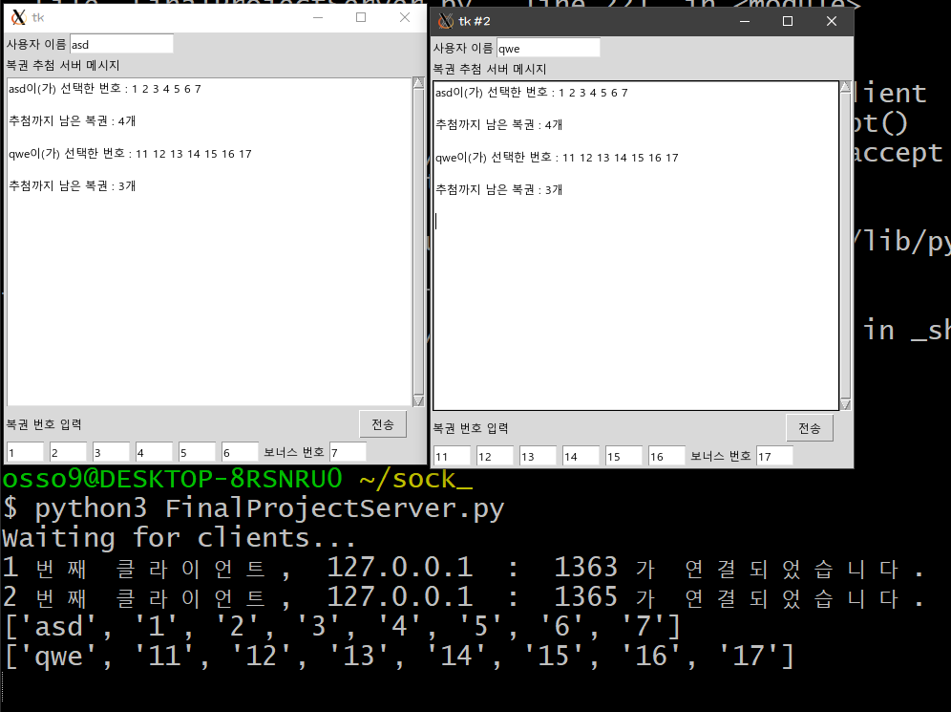Click '추첨까지 남은 복권 : 3개' in tk #2
Image resolution: width=951 pixels, height=712 pixels.
(499, 189)
